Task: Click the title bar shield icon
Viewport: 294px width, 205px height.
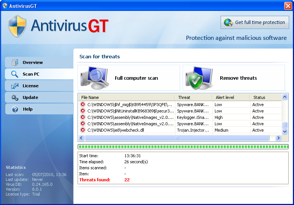Action: tap(5, 6)
